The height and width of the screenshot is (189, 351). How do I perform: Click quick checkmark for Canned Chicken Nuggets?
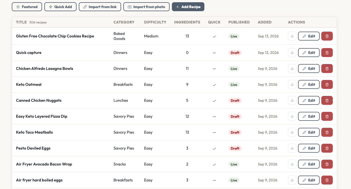tap(214, 100)
